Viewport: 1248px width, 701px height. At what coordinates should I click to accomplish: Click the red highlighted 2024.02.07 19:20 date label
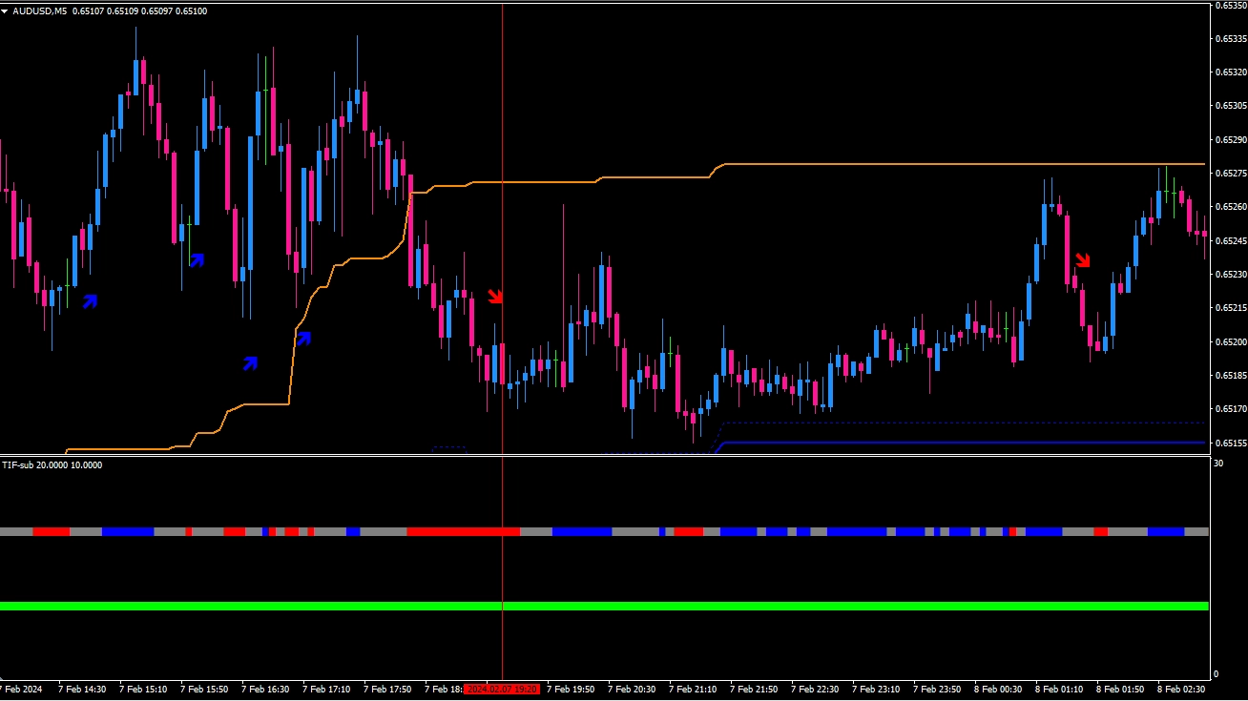(x=502, y=689)
